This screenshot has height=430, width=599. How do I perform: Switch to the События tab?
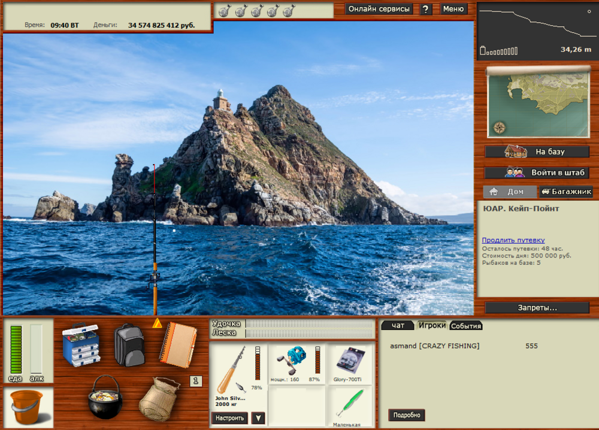[466, 326]
